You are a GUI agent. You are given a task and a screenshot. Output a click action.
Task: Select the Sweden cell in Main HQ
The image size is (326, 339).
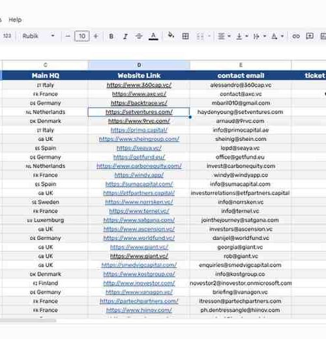point(45,202)
